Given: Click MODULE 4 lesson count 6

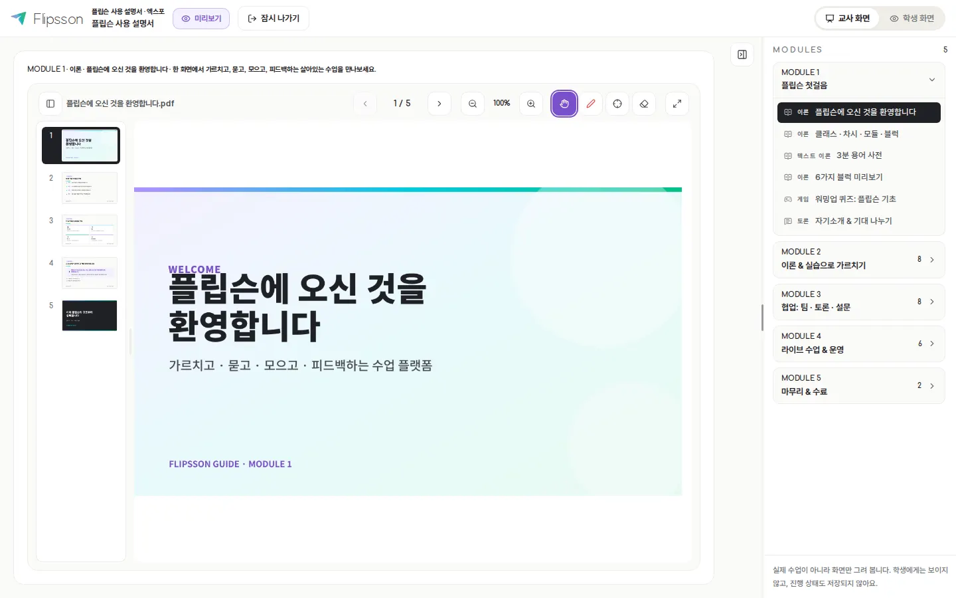Looking at the screenshot, I should coord(919,344).
